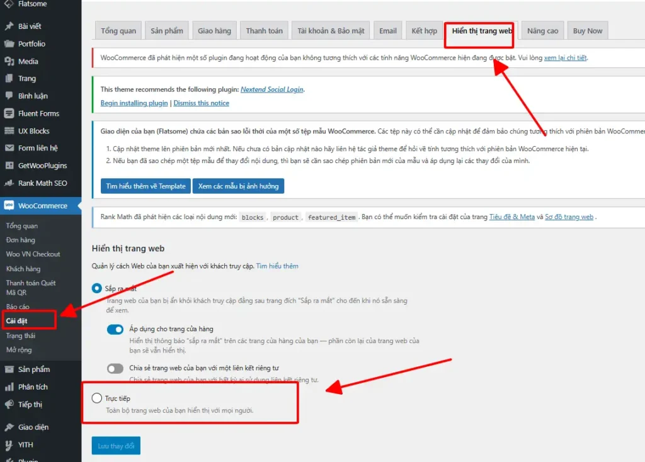Click the GetWooPlugins icon
645x462 pixels.
(9, 166)
